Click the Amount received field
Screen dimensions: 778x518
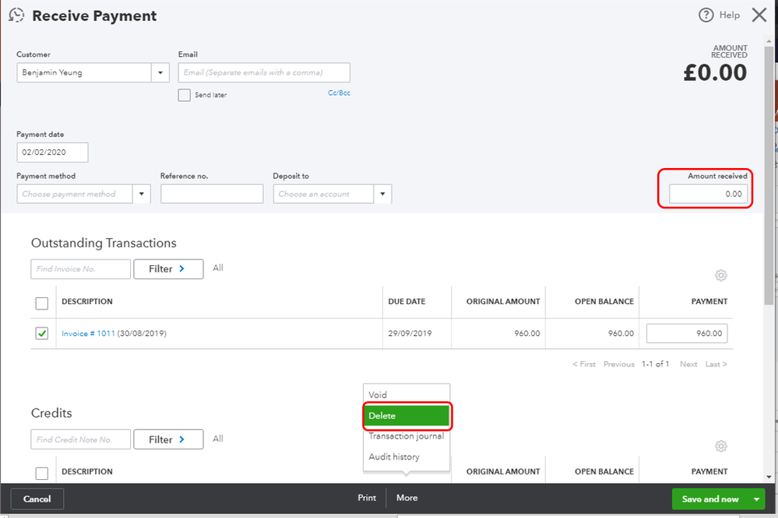coord(707,194)
